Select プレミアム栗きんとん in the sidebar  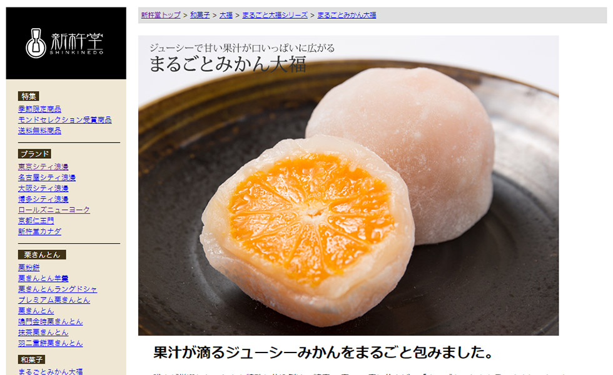click(54, 300)
